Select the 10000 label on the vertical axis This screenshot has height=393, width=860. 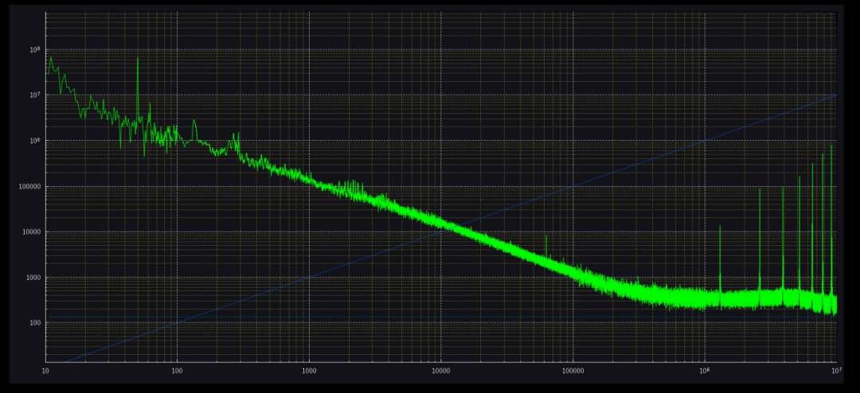33,232
